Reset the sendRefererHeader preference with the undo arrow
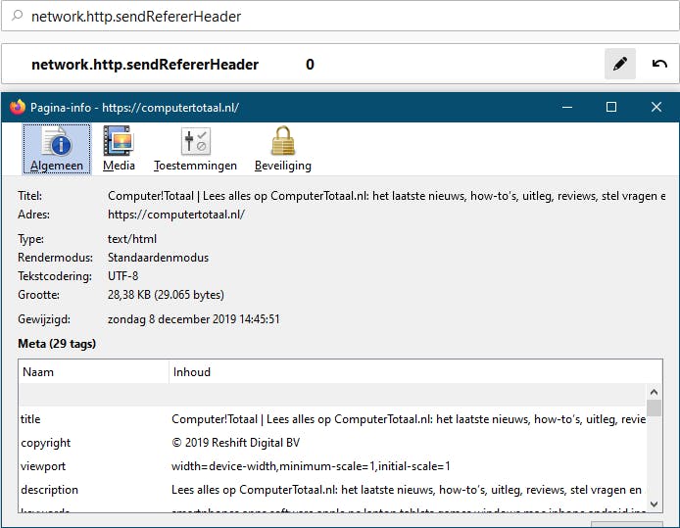This screenshot has height=528, width=680. pos(659,64)
